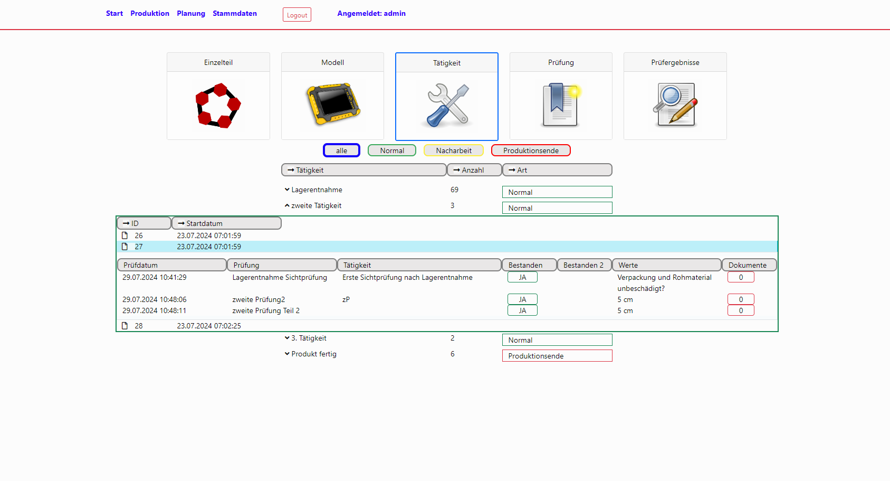The height and width of the screenshot is (481, 890).
Task: Expand the Lagerentnahme row
Action: coord(287,190)
